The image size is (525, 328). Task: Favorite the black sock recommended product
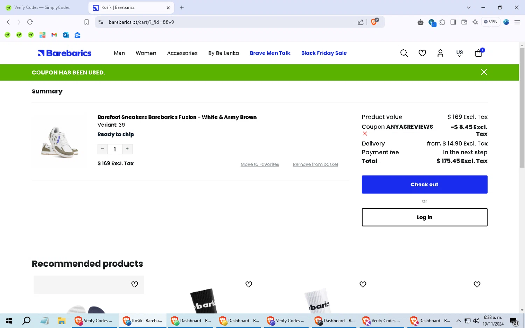[249, 284]
